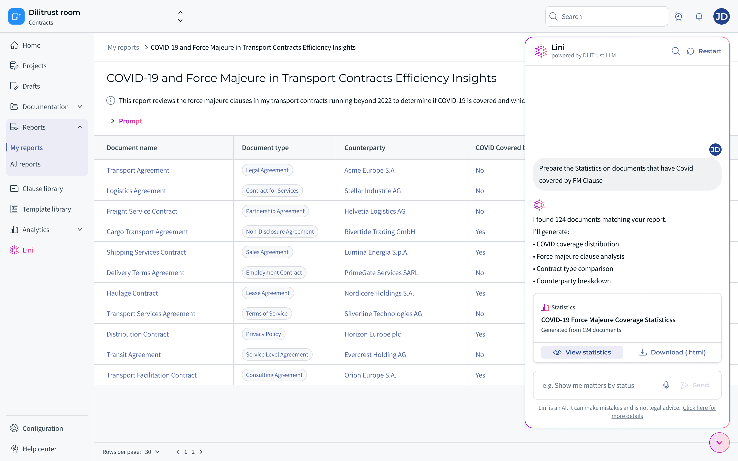The width and height of the screenshot is (738, 461).
Task: Open COVID-19 Force Majeure Coverage Statisticss title
Action: [x=608, y=320]
